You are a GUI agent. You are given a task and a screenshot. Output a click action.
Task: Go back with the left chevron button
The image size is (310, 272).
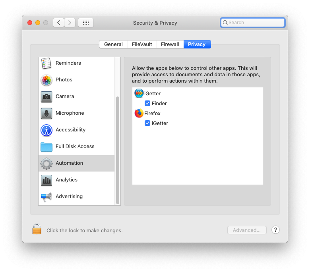(x=59, y=23)
